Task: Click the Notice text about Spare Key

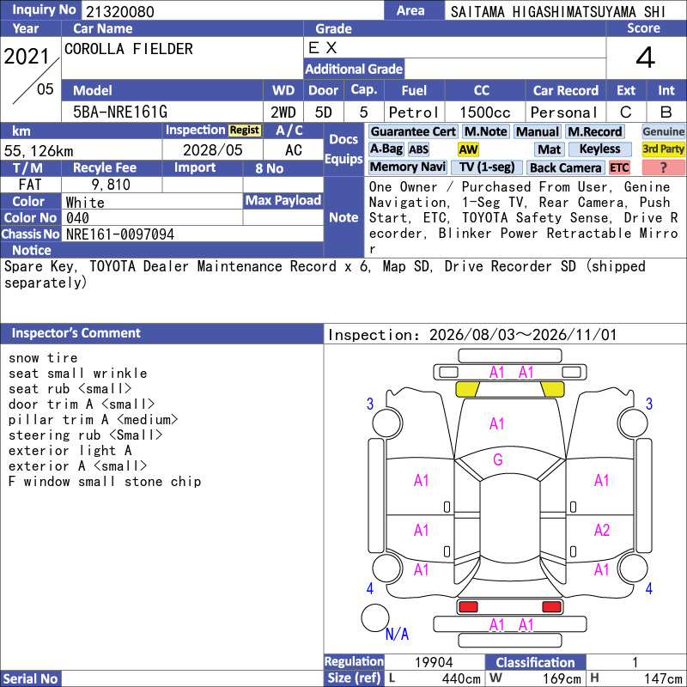Action: point(325,274)
